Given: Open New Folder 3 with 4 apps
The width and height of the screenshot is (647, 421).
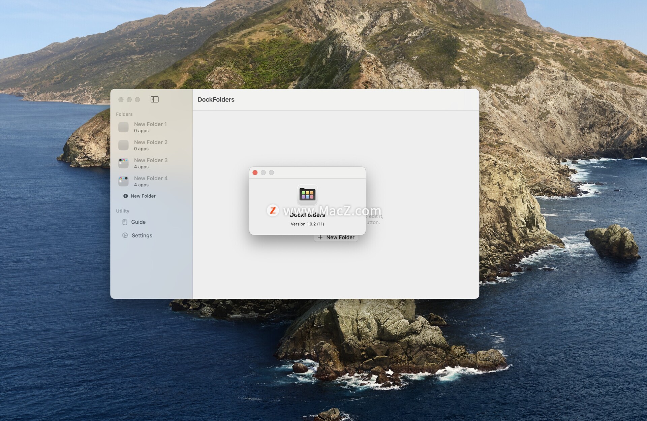Looking at the screenshot, I should tap(151, 163).
